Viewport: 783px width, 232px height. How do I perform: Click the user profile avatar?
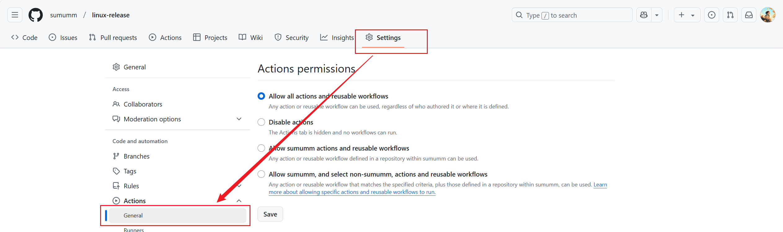(768, 15)
